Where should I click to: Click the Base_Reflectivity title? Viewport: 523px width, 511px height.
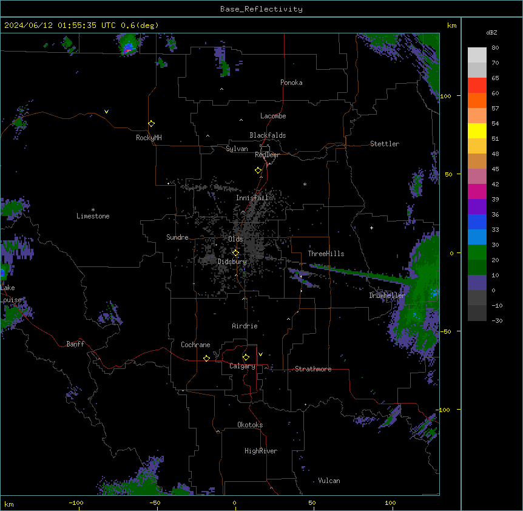coord(261,9)
